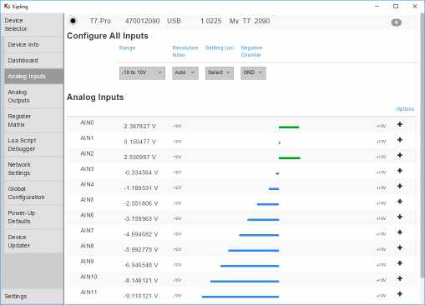Open AIN10 details using plus icon
This screenshot has height=305, width=425.
400,278
